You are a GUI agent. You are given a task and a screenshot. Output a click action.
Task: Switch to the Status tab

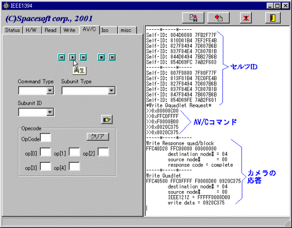coord(12,30)
